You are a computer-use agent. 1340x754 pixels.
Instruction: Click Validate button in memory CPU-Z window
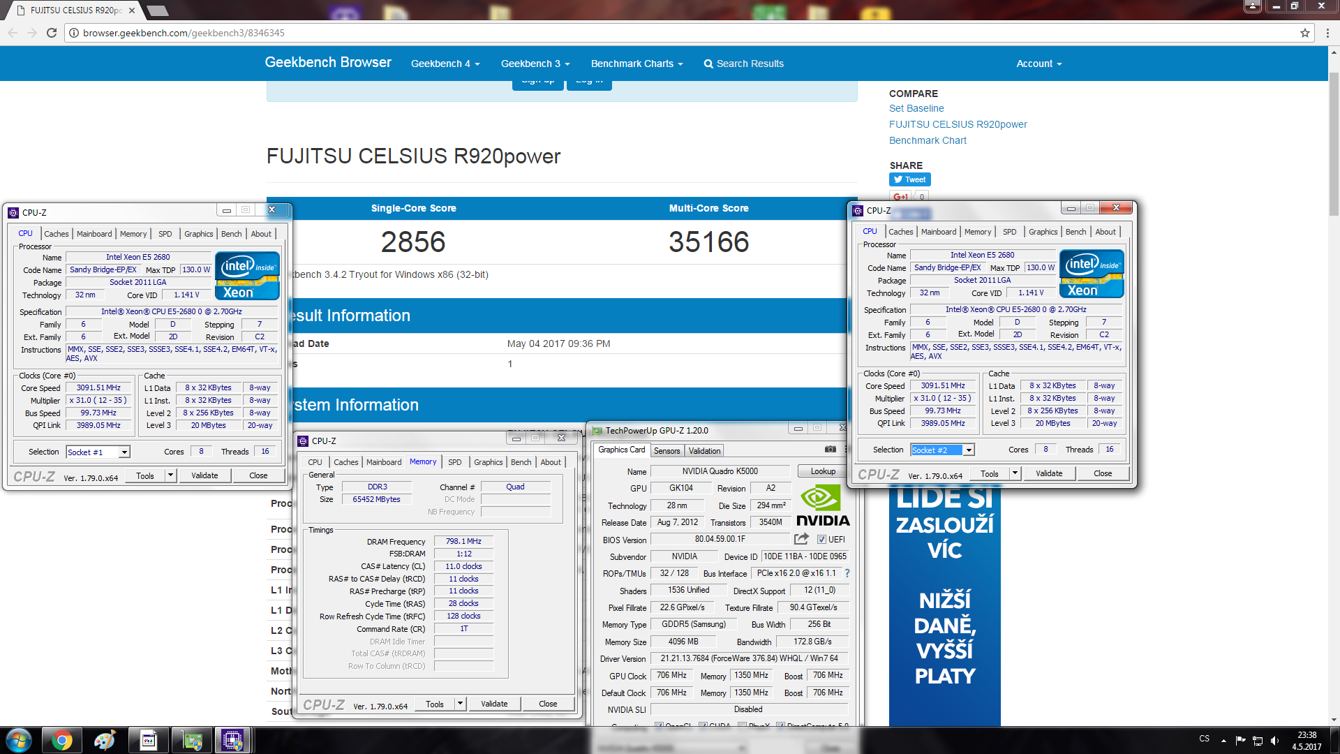click(494, 704)
